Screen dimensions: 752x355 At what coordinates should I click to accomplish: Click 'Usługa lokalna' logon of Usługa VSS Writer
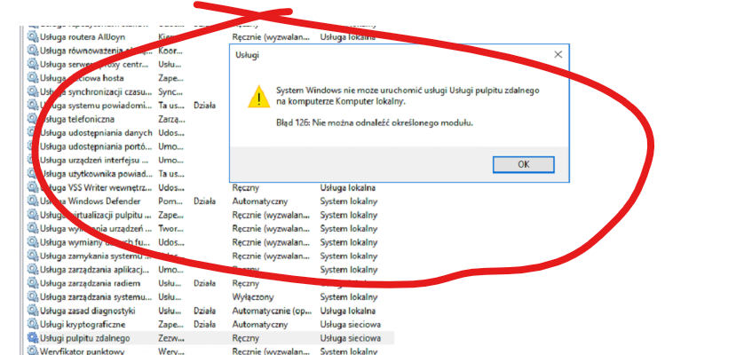click(348, 187)
